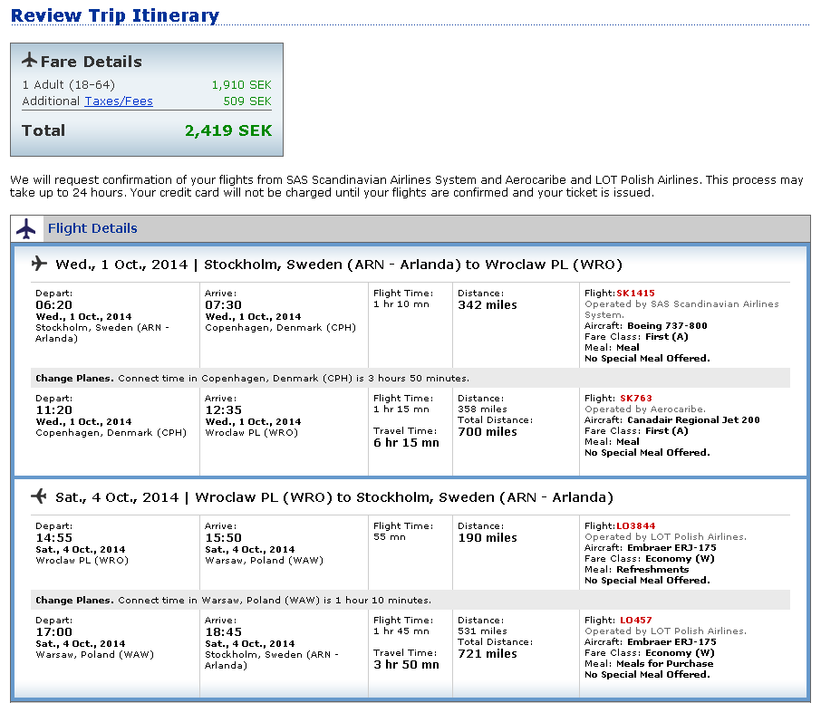
Task: Click the 18:45 arrival time in Stockholm
Action: pyautogui.click(x=222, y=631)
